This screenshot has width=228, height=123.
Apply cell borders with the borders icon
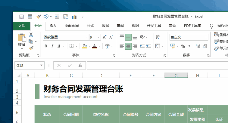point(72,46)
